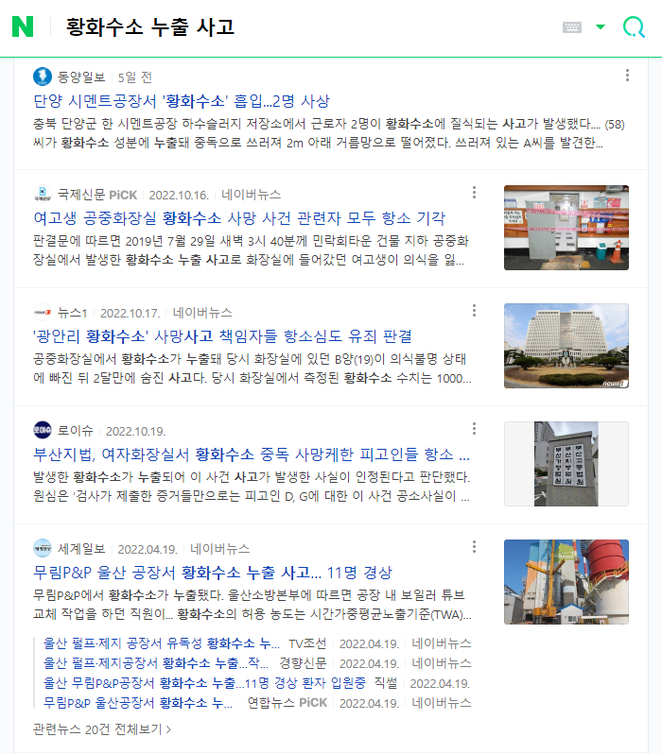Open headline 단양 시멘트공장서 '황화수소' 흡입...2명 사상
The image size is (662, 754).
[182, 101]
